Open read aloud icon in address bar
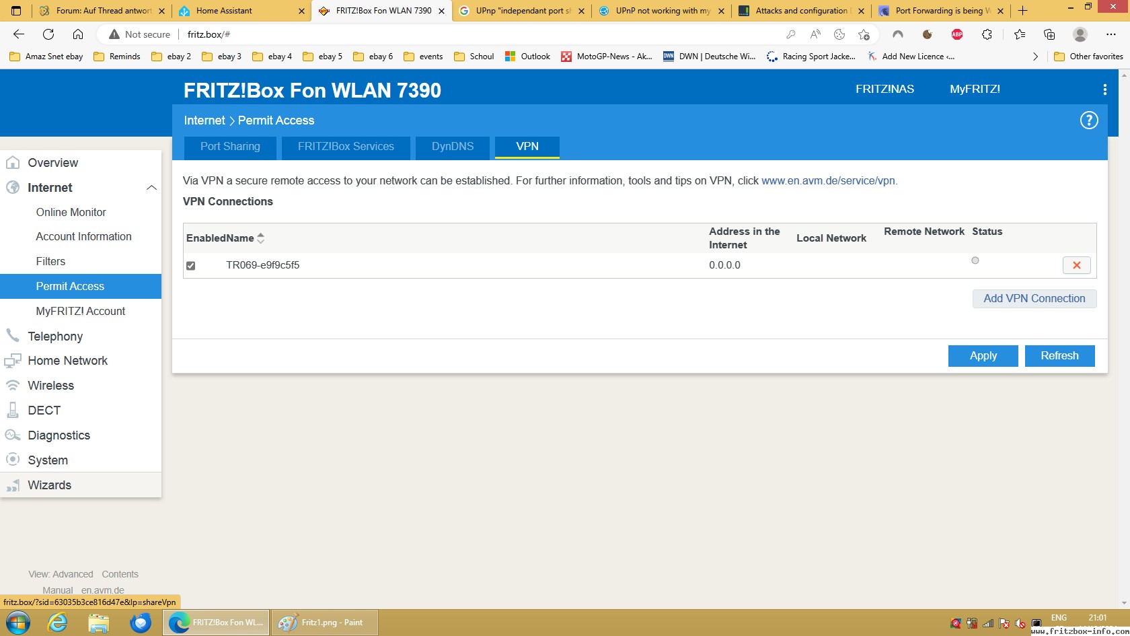This screenshot has width=1130, height=636. [x=815, y=34]
